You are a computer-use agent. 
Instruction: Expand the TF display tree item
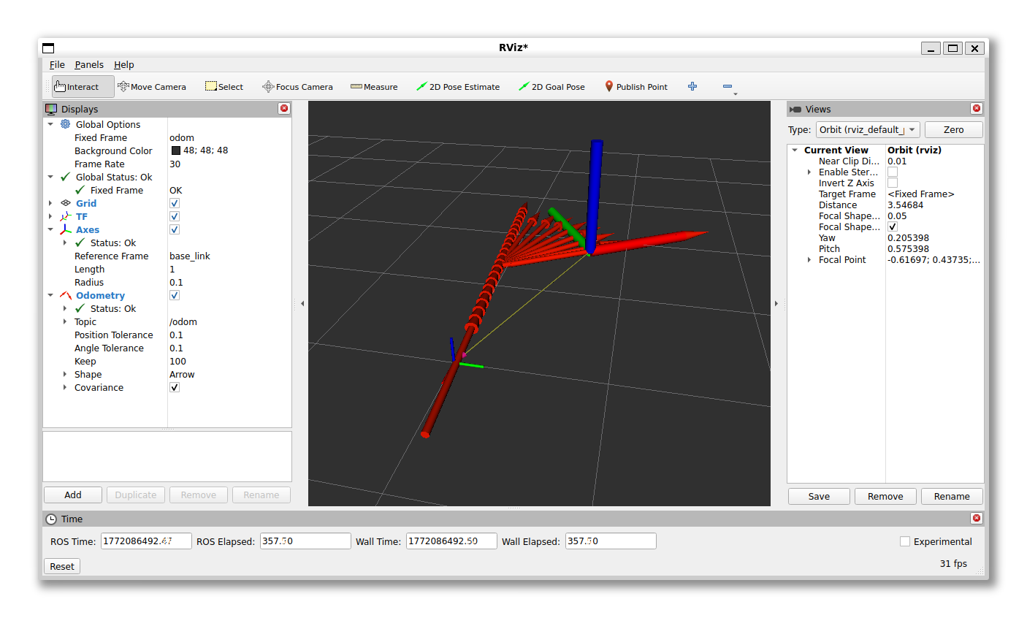[x=50, y=217]
